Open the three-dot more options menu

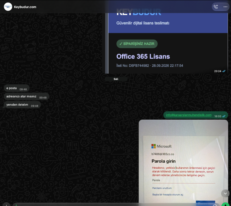pyautogui.click(x=226, y=7)
